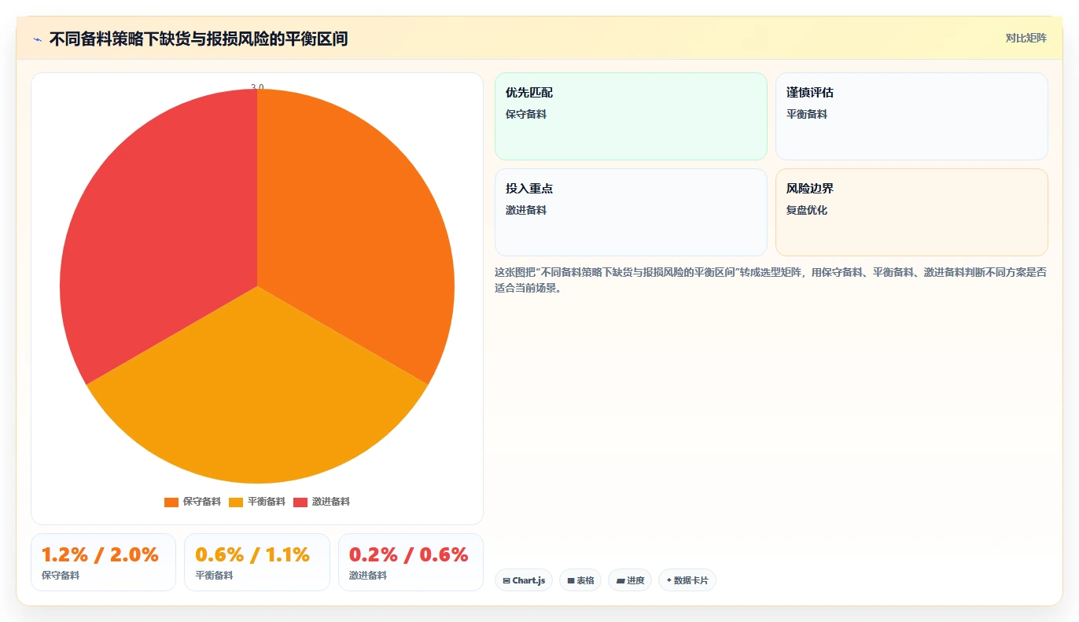Select the 0.6% / 1.1% stat card

257,562
